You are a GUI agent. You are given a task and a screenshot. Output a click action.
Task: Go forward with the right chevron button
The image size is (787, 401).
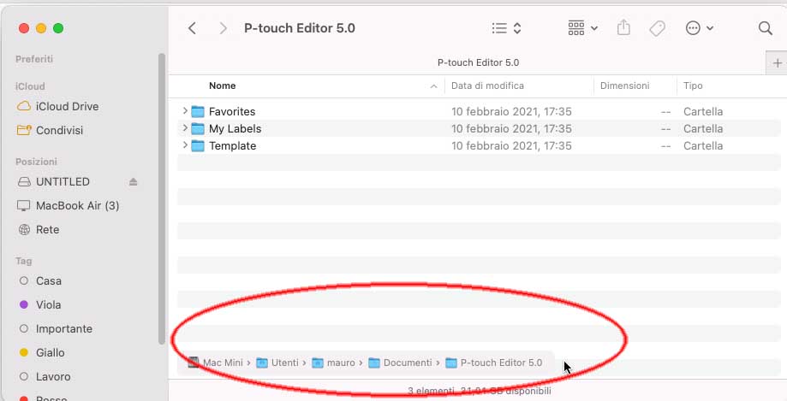pos(224,28)
